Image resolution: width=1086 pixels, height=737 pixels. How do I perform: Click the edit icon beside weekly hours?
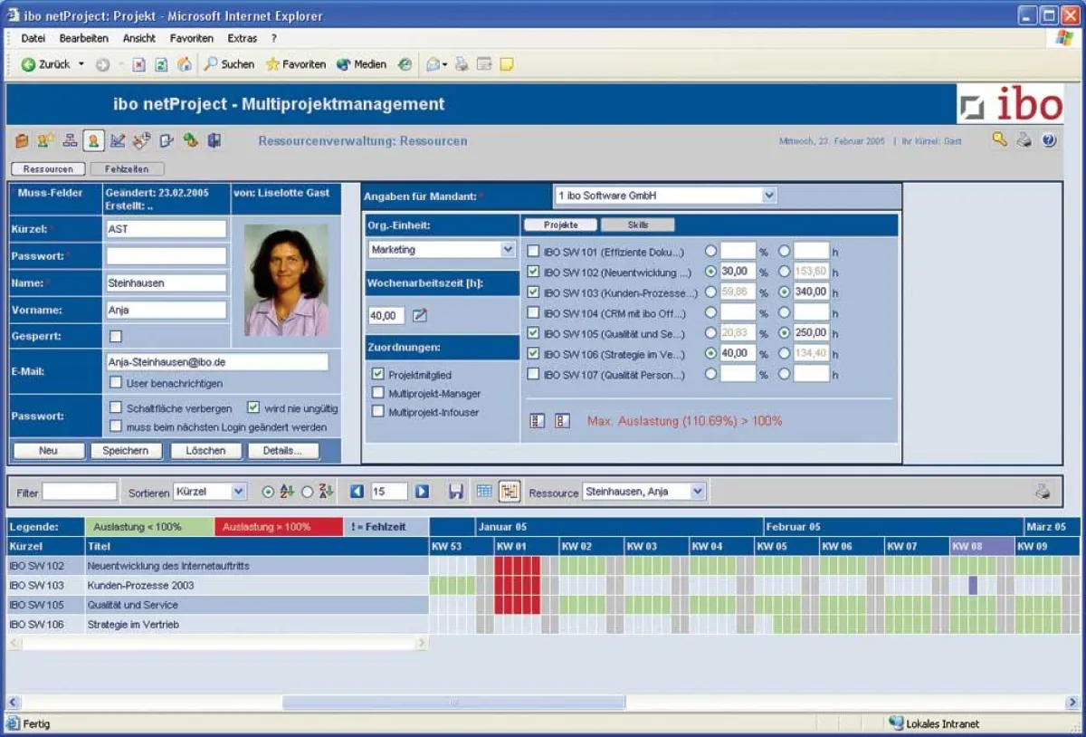(420, 316)
